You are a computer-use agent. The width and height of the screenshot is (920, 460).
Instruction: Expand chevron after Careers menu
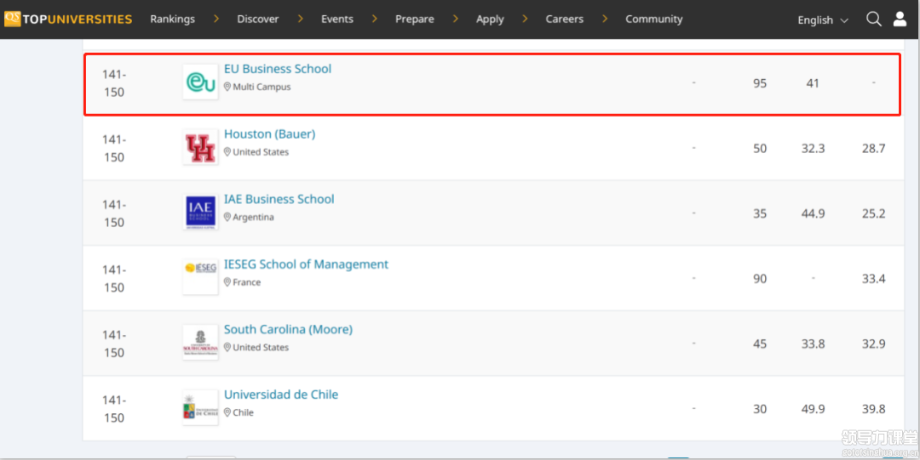605,19
